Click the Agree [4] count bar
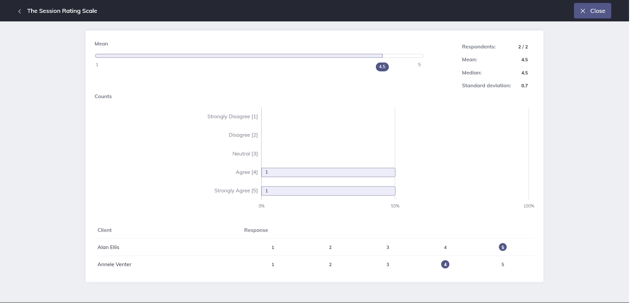Viewport: 633px width, 304px height. [328, 172]
